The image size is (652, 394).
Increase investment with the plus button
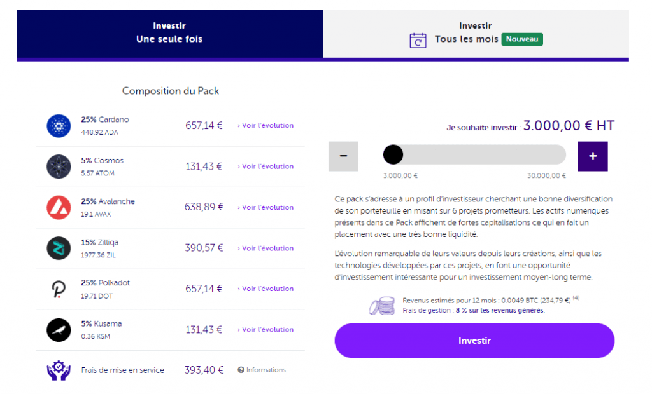pyautogui.click(x=593, y=156)
